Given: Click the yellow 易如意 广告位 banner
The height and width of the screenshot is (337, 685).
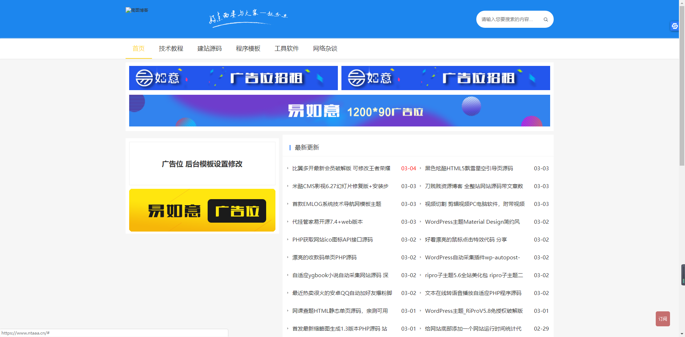Looking at the screenshot, I should 202,210.
